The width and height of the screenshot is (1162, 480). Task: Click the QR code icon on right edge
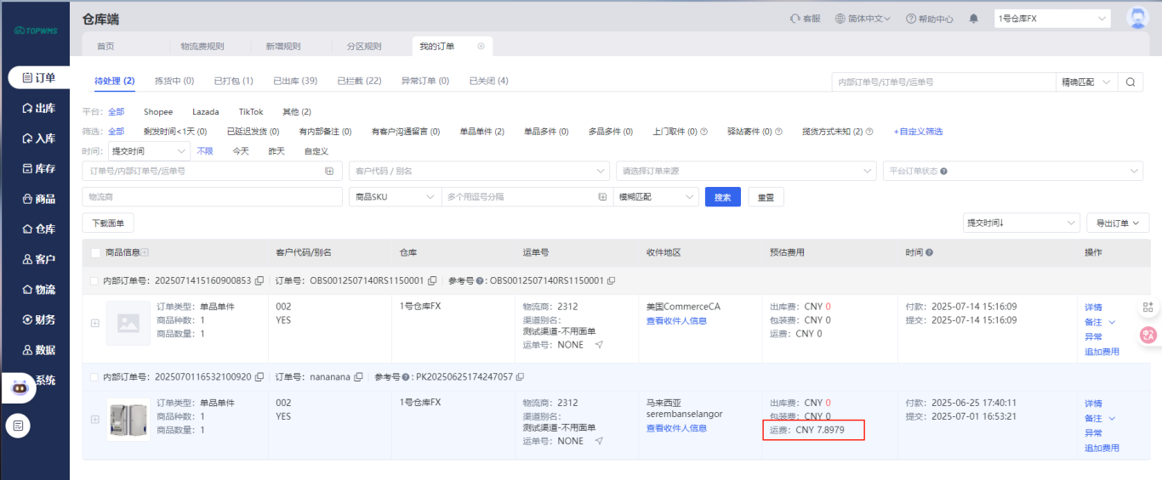click(x=1148, y=308)
